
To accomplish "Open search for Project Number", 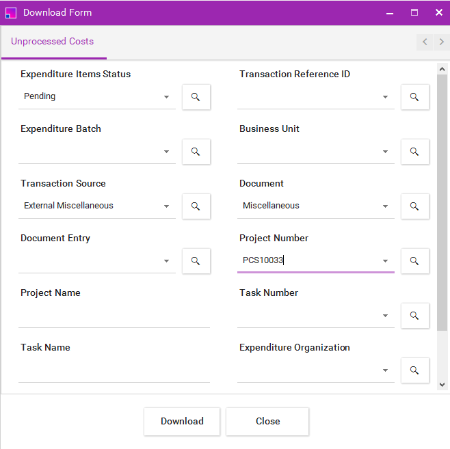I will click(x=414, y=261).
